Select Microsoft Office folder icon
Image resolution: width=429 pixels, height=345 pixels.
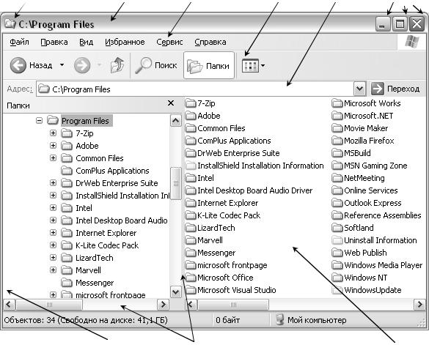coord(191,278)
